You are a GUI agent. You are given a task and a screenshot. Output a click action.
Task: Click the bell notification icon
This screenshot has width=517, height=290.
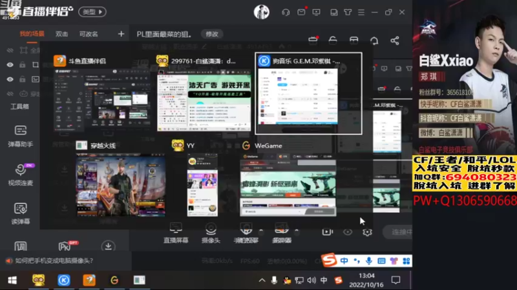tap(374, 41)
